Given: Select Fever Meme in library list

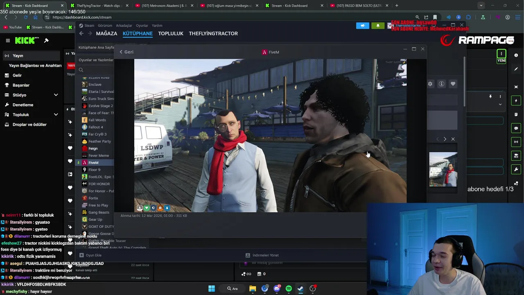Looking at the screenshot, I should (98, 156).
